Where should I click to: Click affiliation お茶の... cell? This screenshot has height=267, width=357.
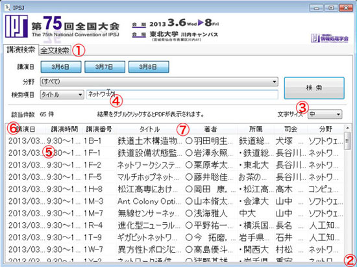(252, 177)
